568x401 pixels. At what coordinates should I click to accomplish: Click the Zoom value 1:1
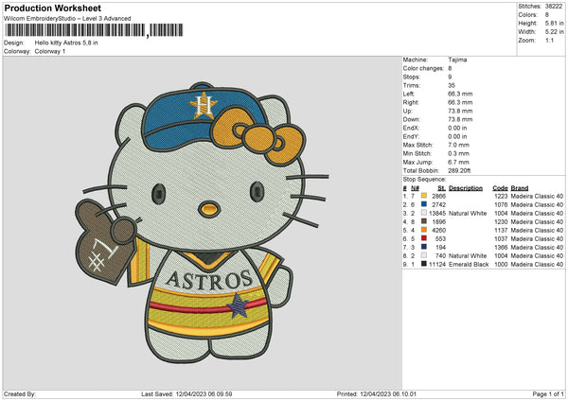click(x=549, y=40)
